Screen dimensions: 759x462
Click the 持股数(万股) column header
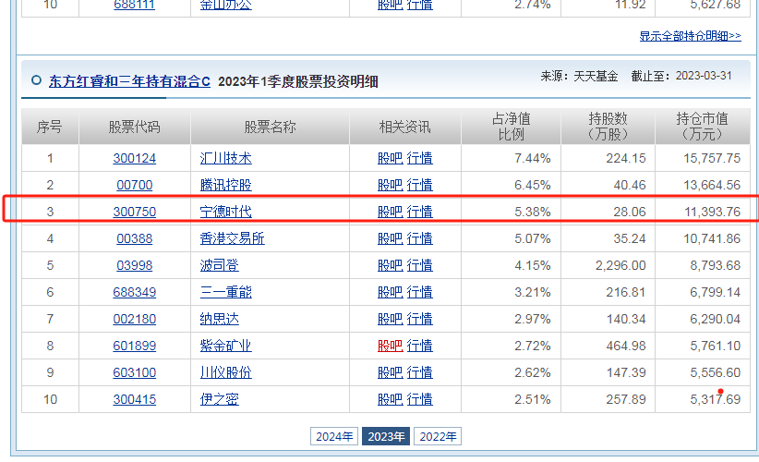[608, 127]
